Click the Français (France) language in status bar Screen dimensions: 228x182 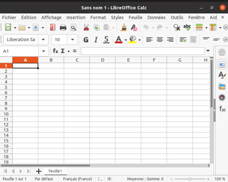tap(77, 179)
